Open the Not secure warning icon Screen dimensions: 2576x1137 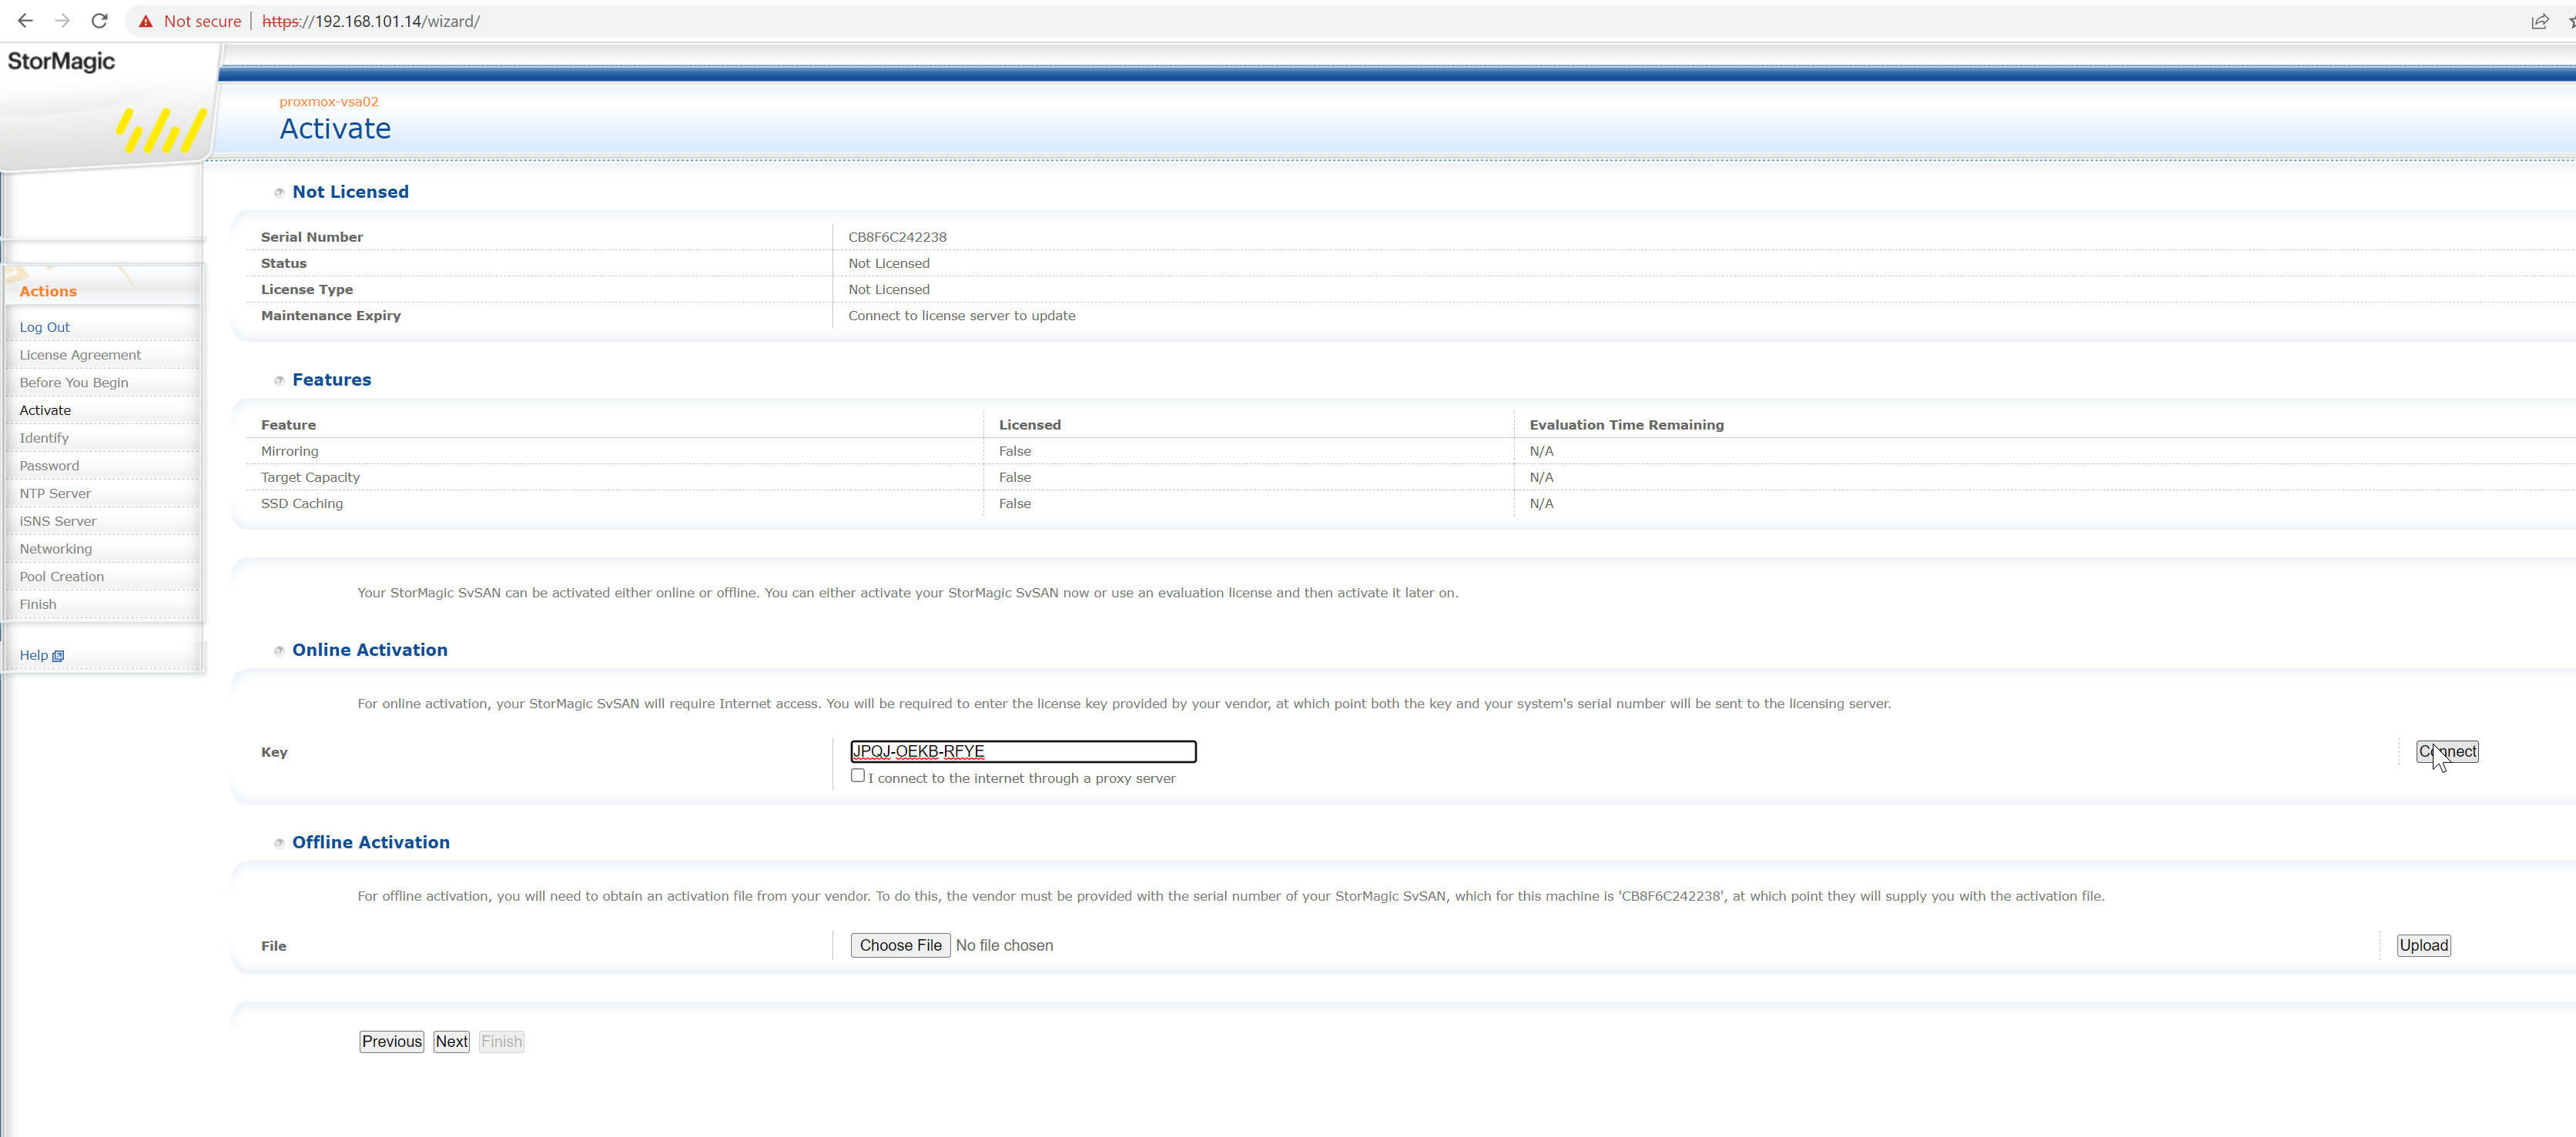pyautogui.click(x=146, y=21)
